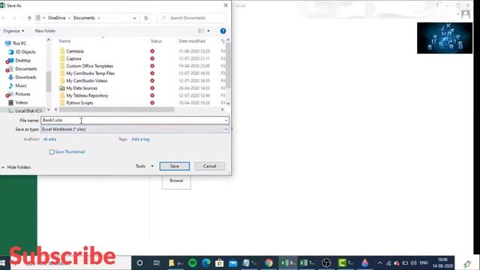The width and height of the screenshot is (480, 270).
Task: Select 3D Objects in the navigation pane
Action: click(x=22, y=52)
